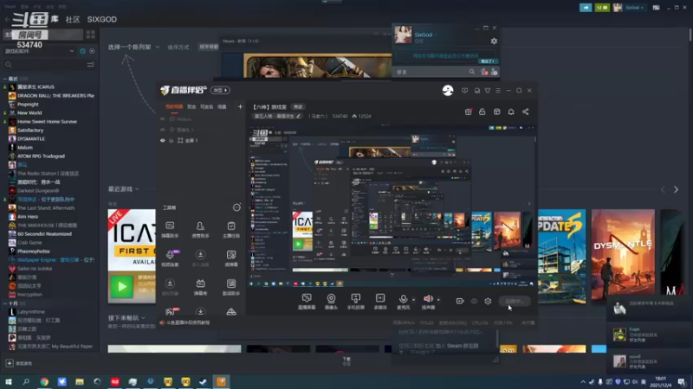693x389 pixels.
Task: Open 弹幕助手 tool in the streaming toolbox
Action: click(170, 230)
